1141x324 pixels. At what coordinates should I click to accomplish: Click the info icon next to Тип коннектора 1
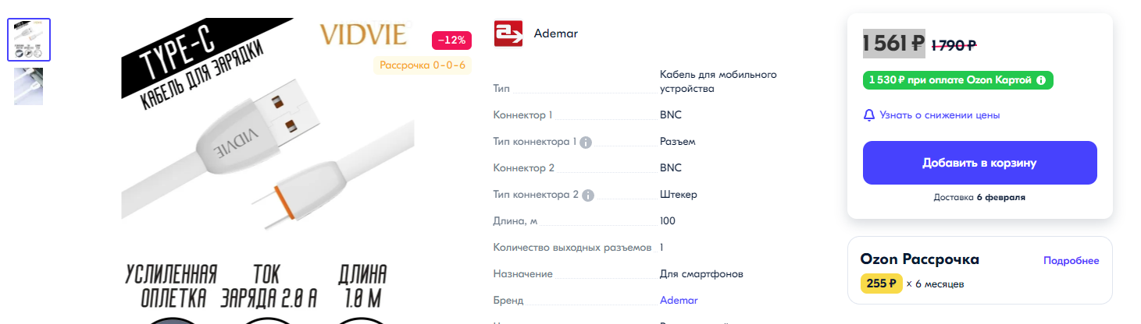pyautogui.click(x=586, y=142)
